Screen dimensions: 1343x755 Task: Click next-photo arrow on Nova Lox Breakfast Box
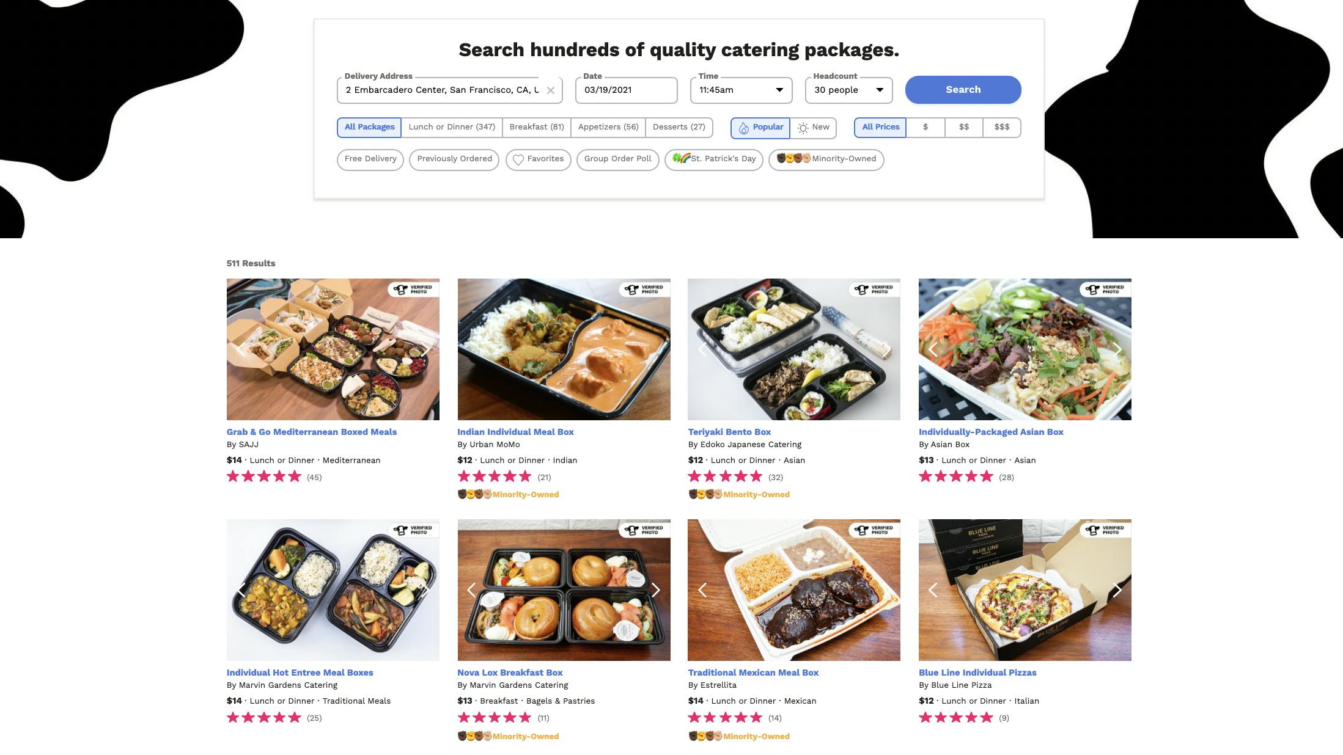655,590
